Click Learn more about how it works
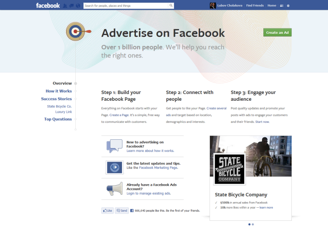The image size is (328, 229). pos(150,150)
